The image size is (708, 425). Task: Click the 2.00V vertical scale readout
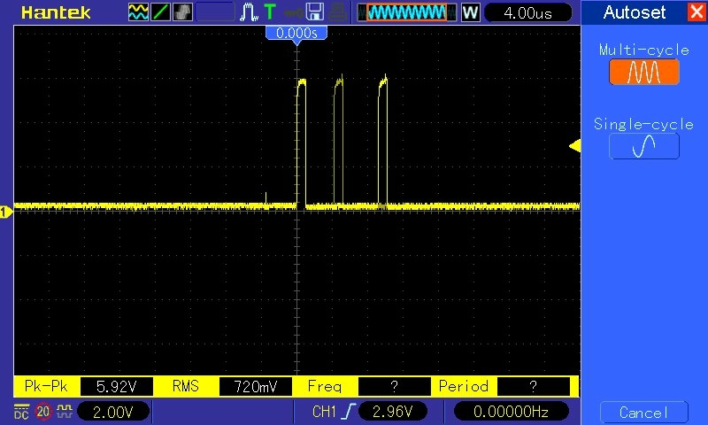(113, 412)
